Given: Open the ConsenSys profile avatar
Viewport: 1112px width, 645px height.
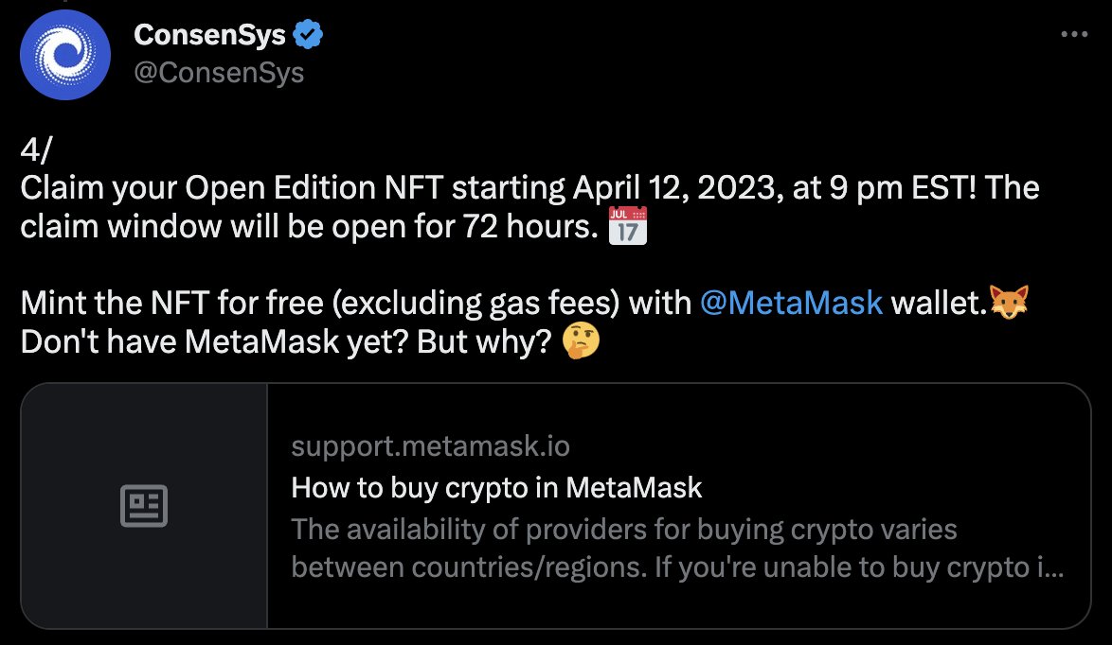Looking at the screenshot, I should 65,55.
